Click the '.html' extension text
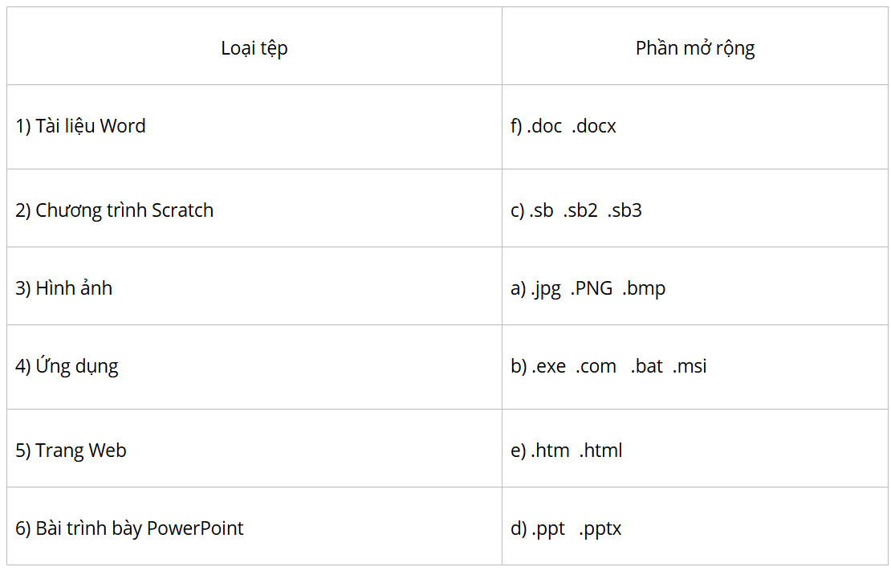891x571 pixels. click(x=601, y=451)
